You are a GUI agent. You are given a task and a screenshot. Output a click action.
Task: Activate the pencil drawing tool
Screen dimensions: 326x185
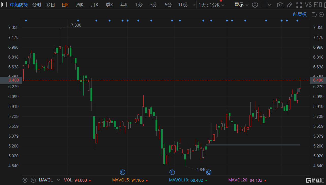pos(289,5)
